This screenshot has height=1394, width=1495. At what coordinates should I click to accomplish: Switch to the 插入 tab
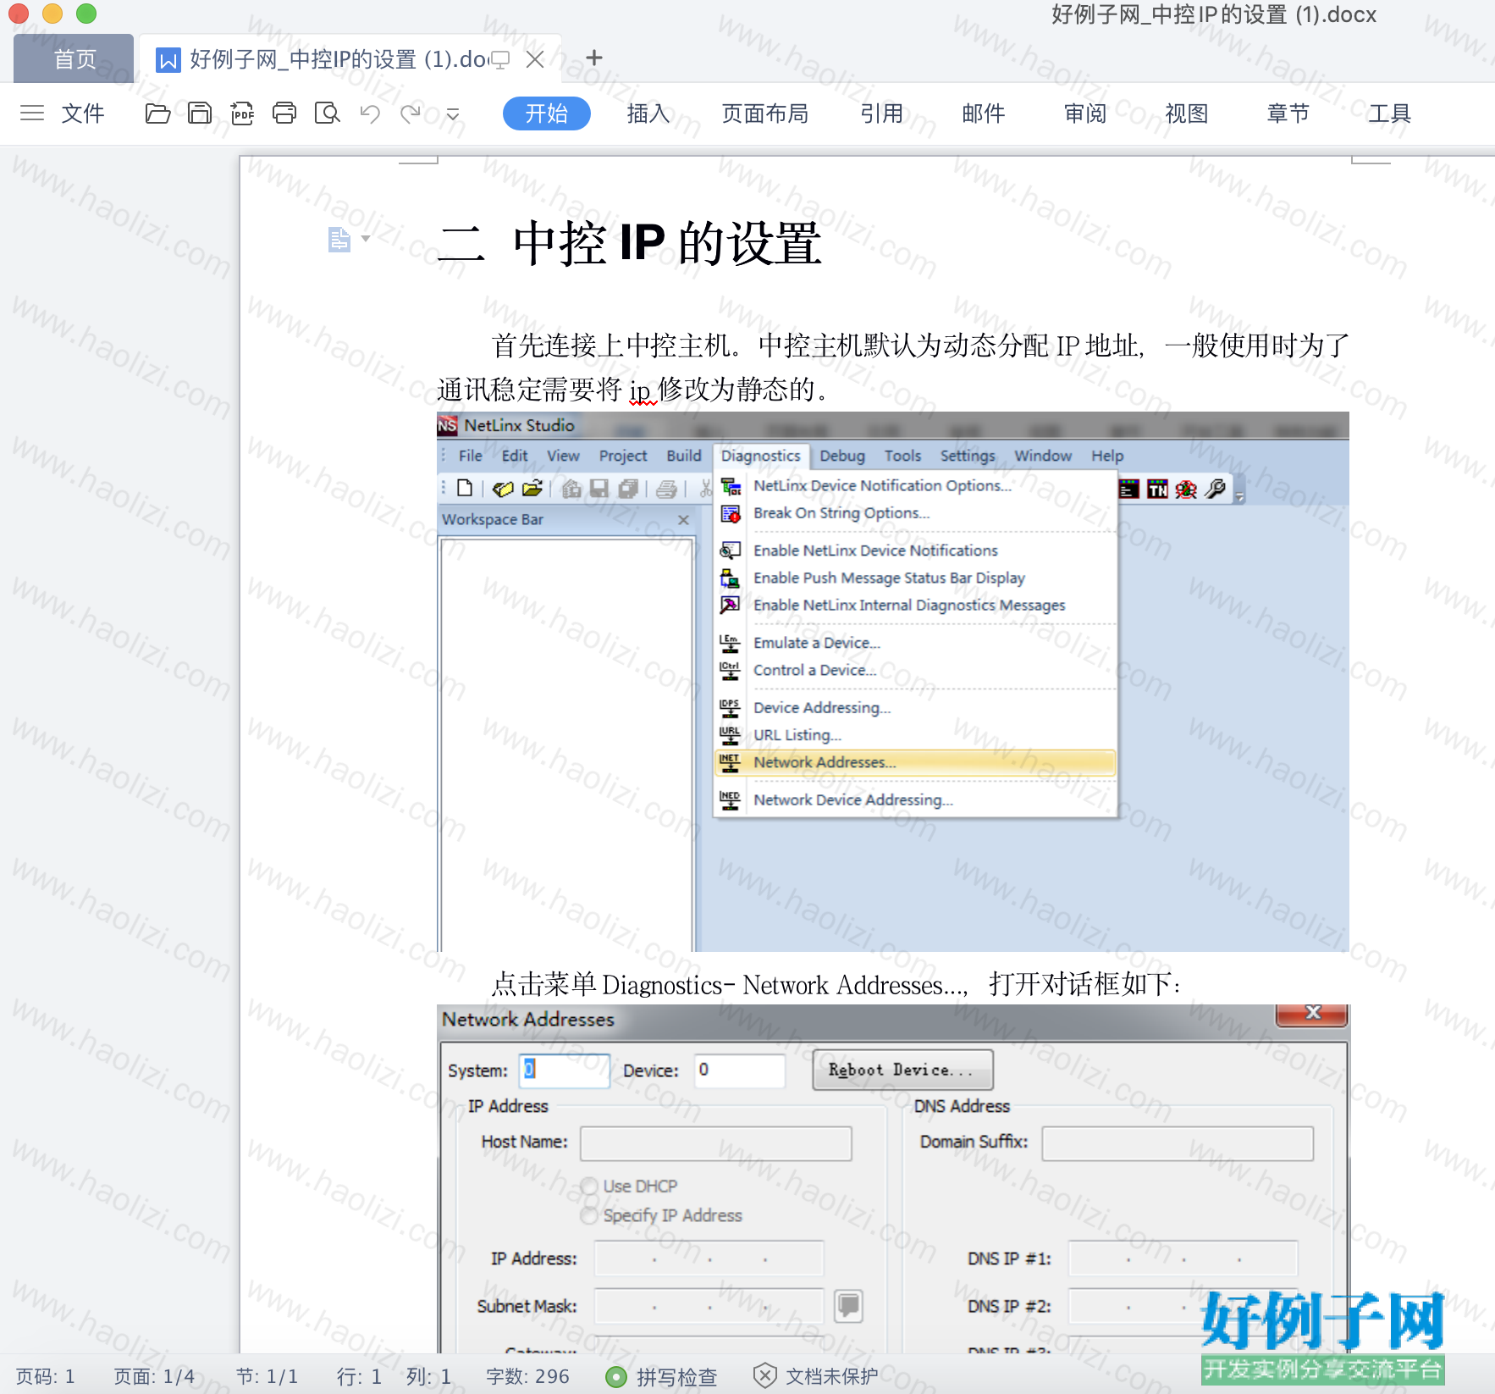648,113
